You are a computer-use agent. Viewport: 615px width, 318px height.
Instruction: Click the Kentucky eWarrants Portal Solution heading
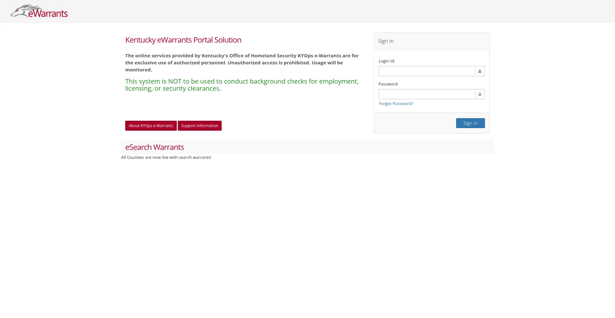pyautogui.click(x=183, y=40)
